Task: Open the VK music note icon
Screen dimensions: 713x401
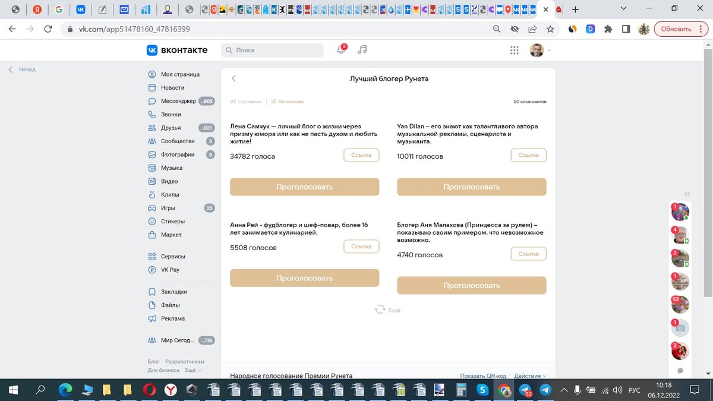Action: coord(362,50)
